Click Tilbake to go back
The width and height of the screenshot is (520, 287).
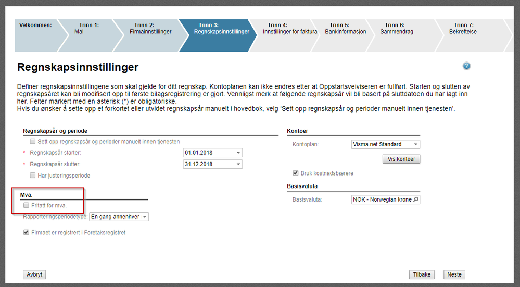(x=422, y=274)
